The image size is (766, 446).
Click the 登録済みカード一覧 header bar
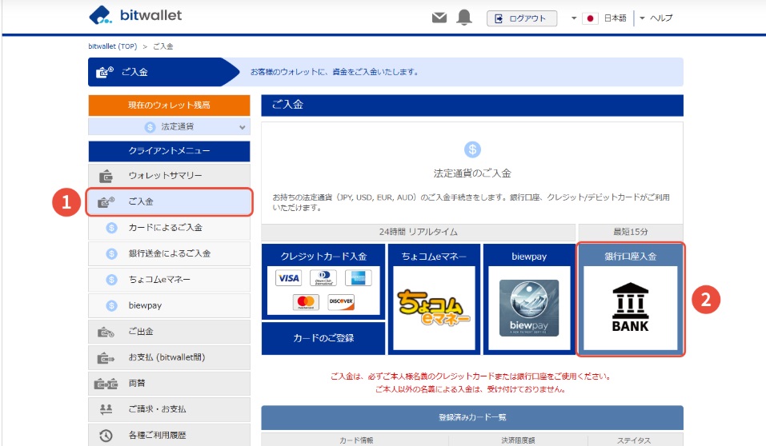(472, 418)
